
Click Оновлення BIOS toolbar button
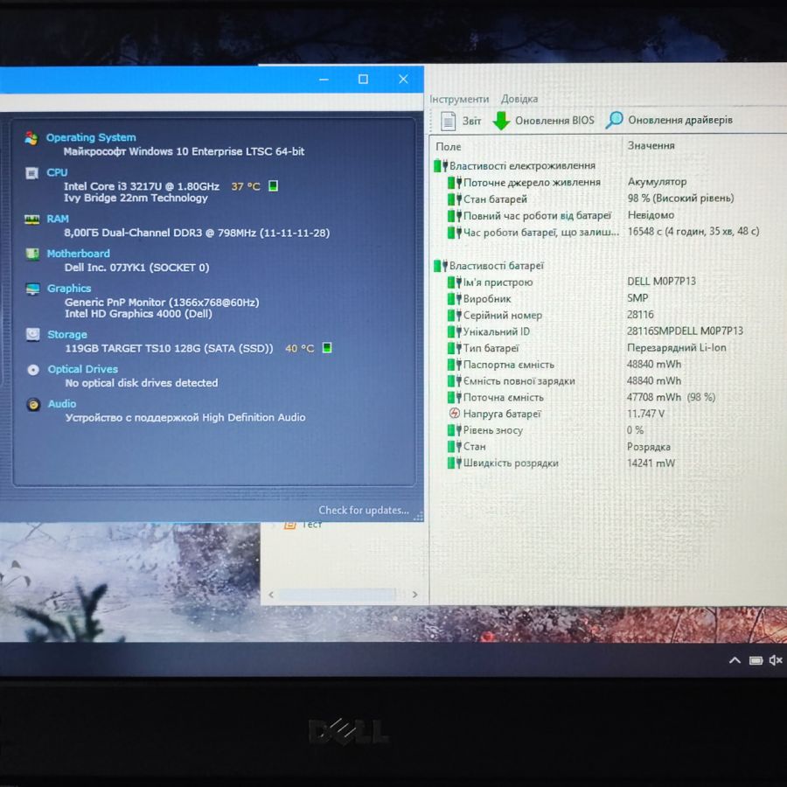point(543,121)
